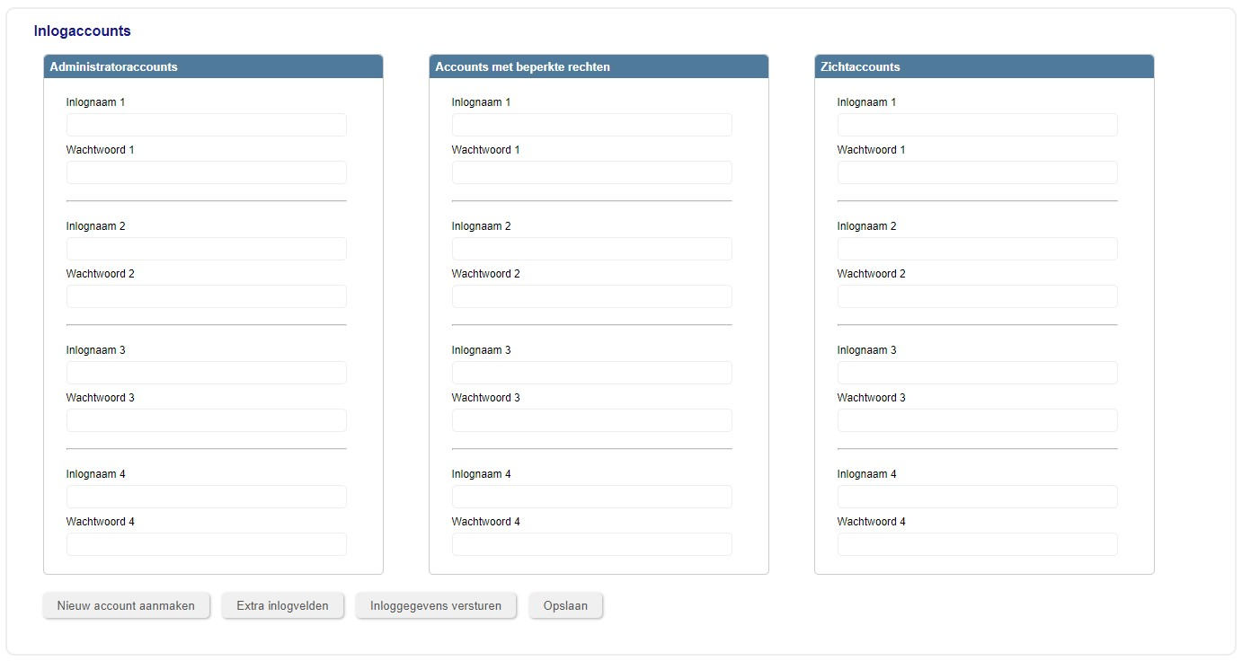The image size is (1242, 661).
Task: Activate Wachtwoord 3 field under Zichtaccounts
Action: pos(978,420)
